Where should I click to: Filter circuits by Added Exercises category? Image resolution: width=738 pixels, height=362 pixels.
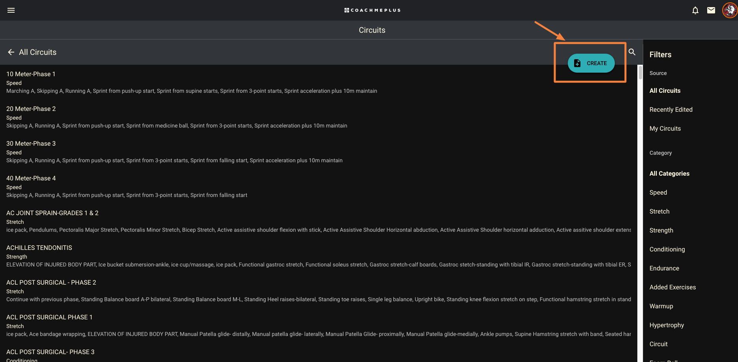tap(672, 287)
